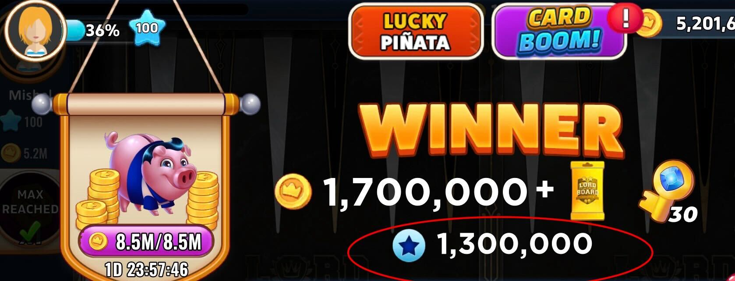735x281 pixels.
Task: Tap the gold coin next to 1,700,000
Action: pos(293,191)
